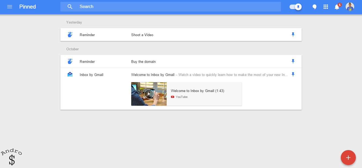Click the search magnifier icon
The image size is (362, 168).
[x=70, y=7]
